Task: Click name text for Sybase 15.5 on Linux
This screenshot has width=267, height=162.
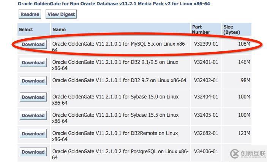Action: point(115,118)
